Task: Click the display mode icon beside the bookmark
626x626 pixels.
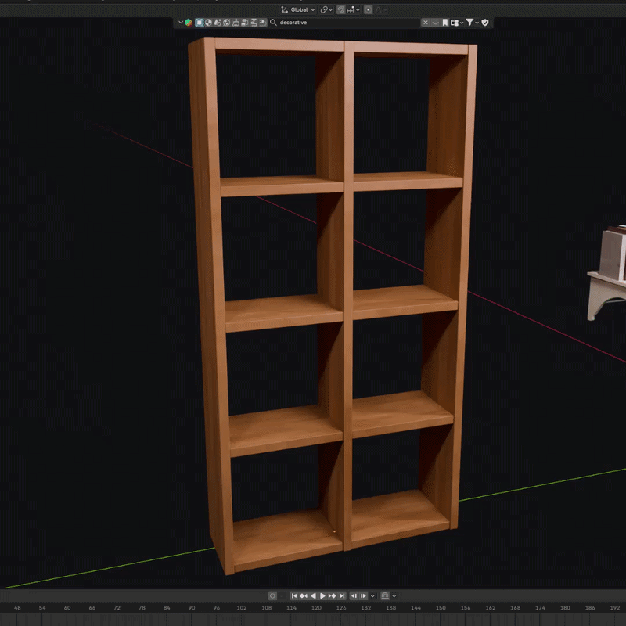Action: [455, 23]
